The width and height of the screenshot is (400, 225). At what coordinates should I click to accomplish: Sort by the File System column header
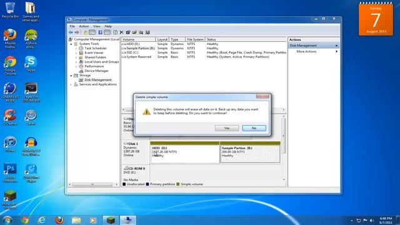pyautogui.click(x=195, y=39)
